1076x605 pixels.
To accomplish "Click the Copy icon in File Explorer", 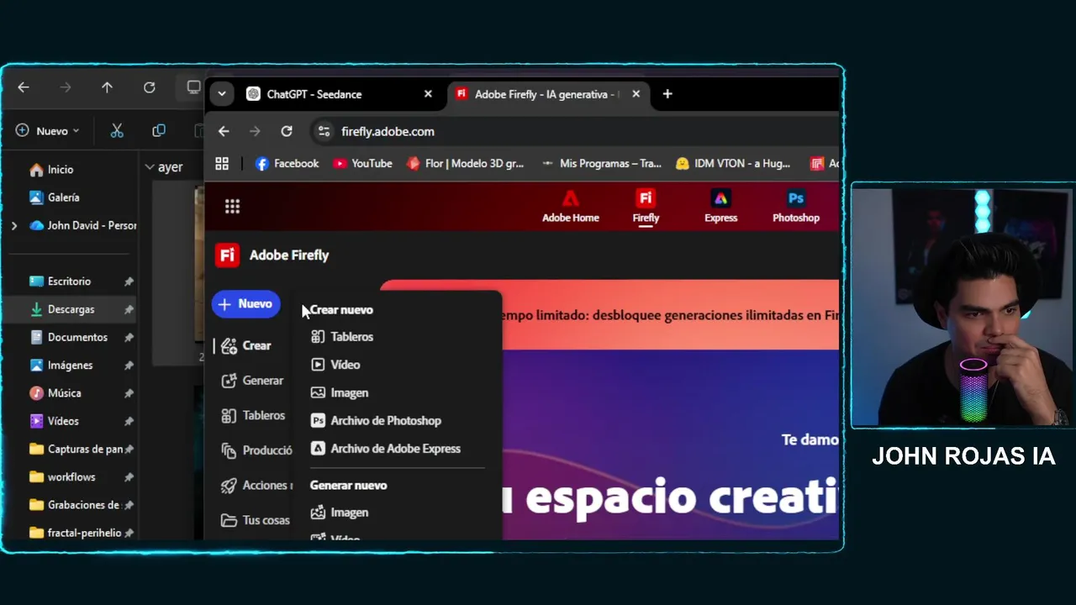I will (159, 131).
